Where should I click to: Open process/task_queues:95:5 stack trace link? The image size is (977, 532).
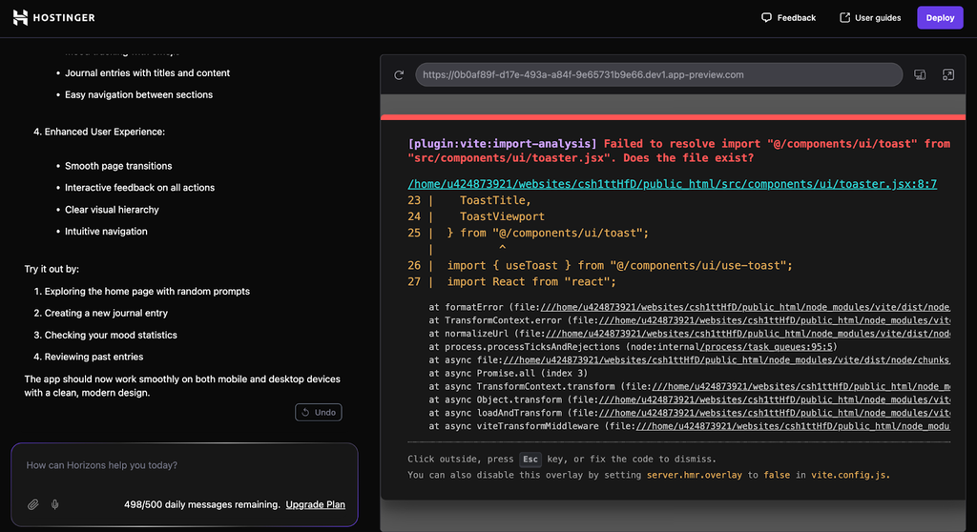(x=767, y=347)
